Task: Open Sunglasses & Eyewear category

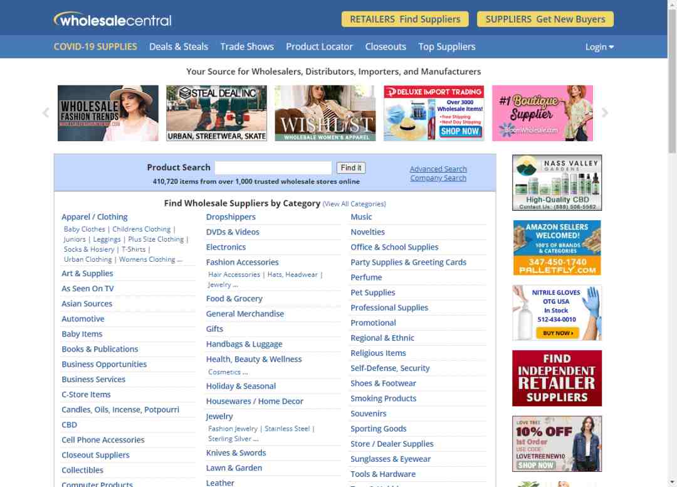Action: coord(391,459)
